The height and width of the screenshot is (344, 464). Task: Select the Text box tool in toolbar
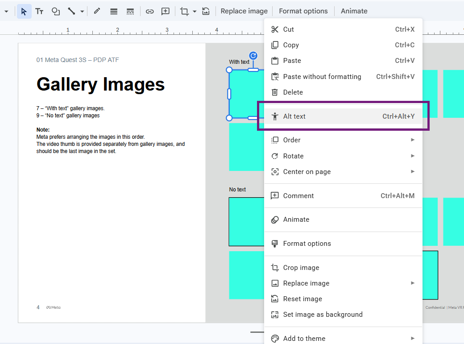point(39,11)
